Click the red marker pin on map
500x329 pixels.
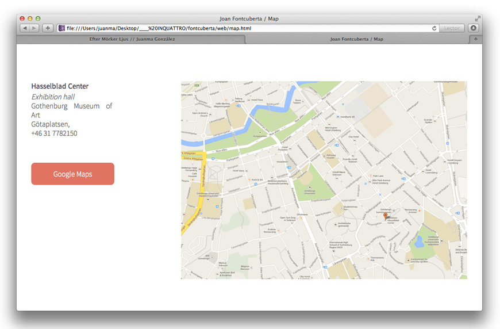click(385, 216)
